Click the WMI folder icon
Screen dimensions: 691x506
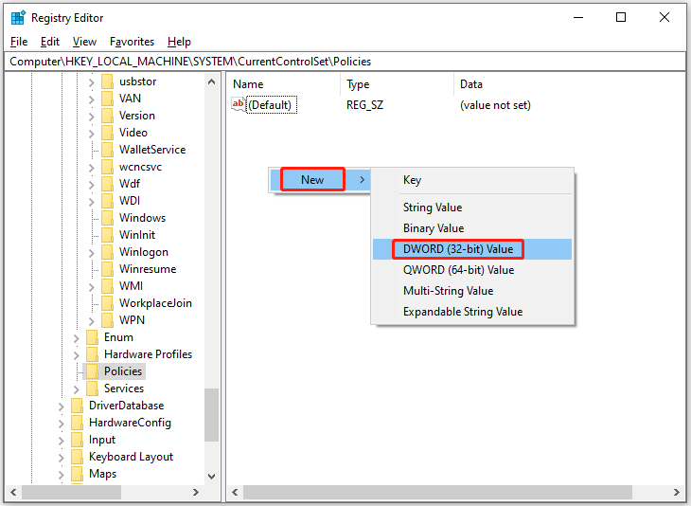108,286
